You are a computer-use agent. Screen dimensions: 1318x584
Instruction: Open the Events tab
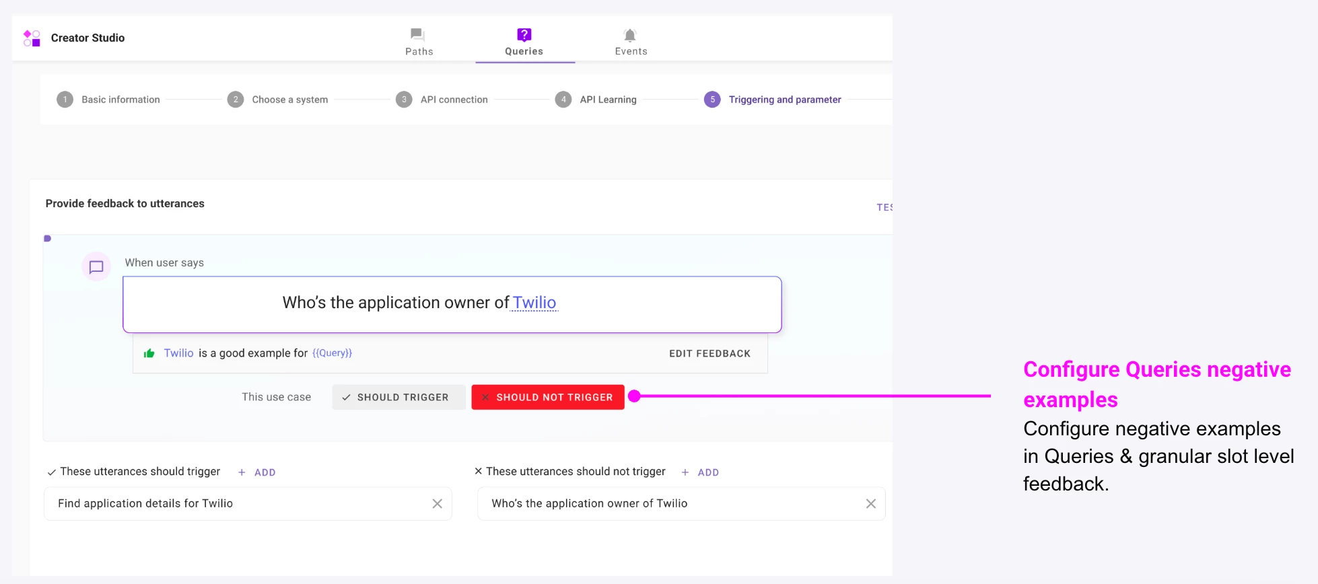point(631,42)
